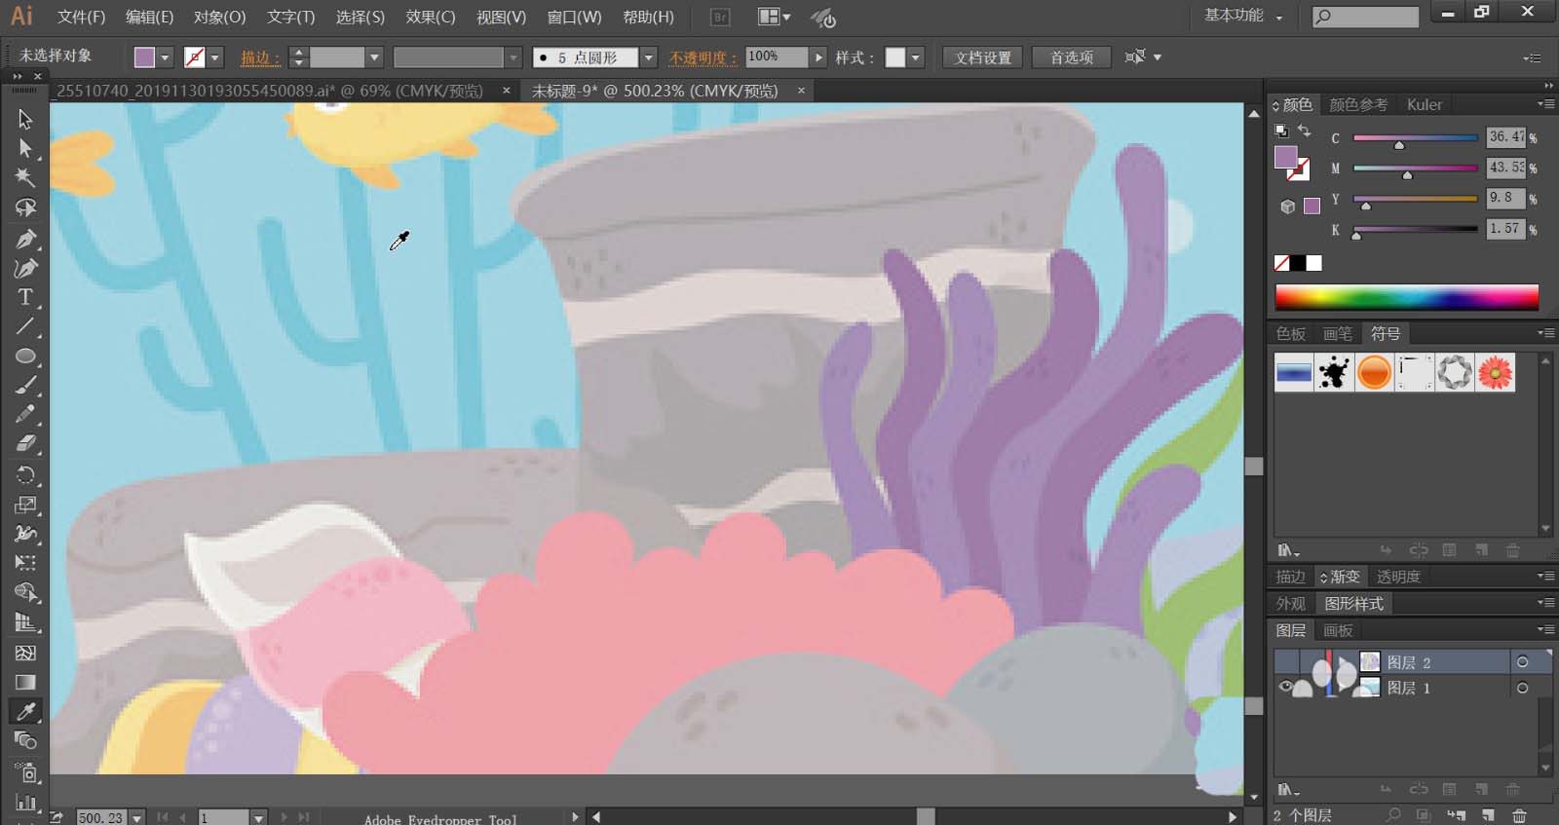Open the Color panel options menu
This screenshot has width=1559, height=825.
pyautogui.click(x=1545, y=104)
